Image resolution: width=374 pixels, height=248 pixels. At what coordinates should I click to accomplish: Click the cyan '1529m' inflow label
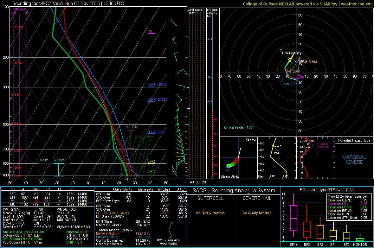click(x=43, y=160)
